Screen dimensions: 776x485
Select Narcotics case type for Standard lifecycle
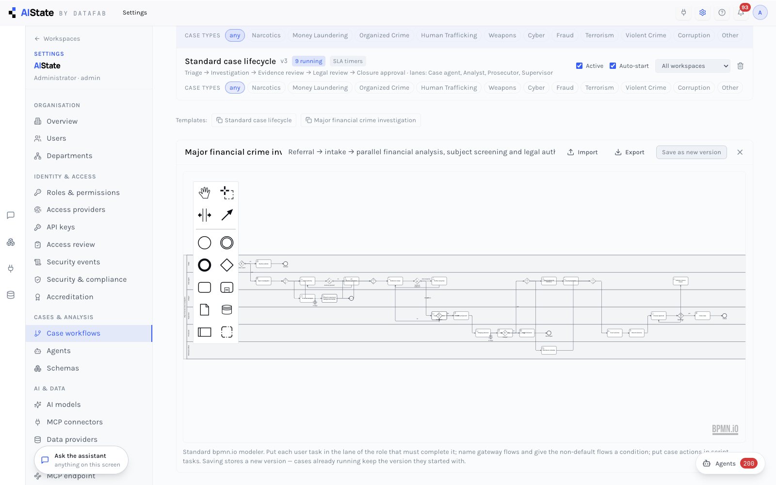(x=266, y=88)
